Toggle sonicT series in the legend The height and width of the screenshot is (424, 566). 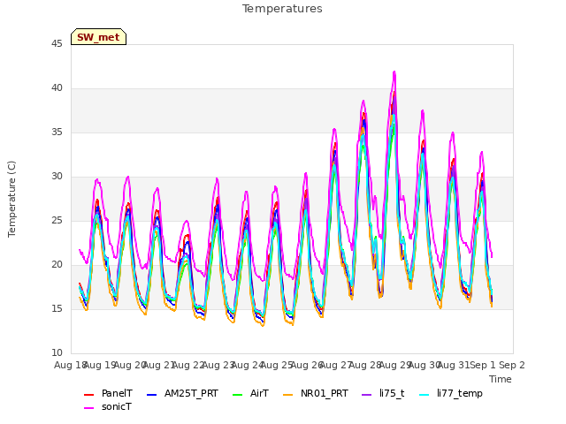[108, 406]
